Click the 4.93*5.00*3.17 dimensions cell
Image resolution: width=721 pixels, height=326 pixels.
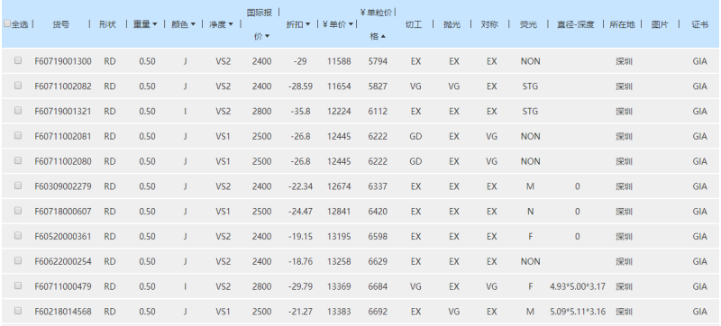coord(578,286)
